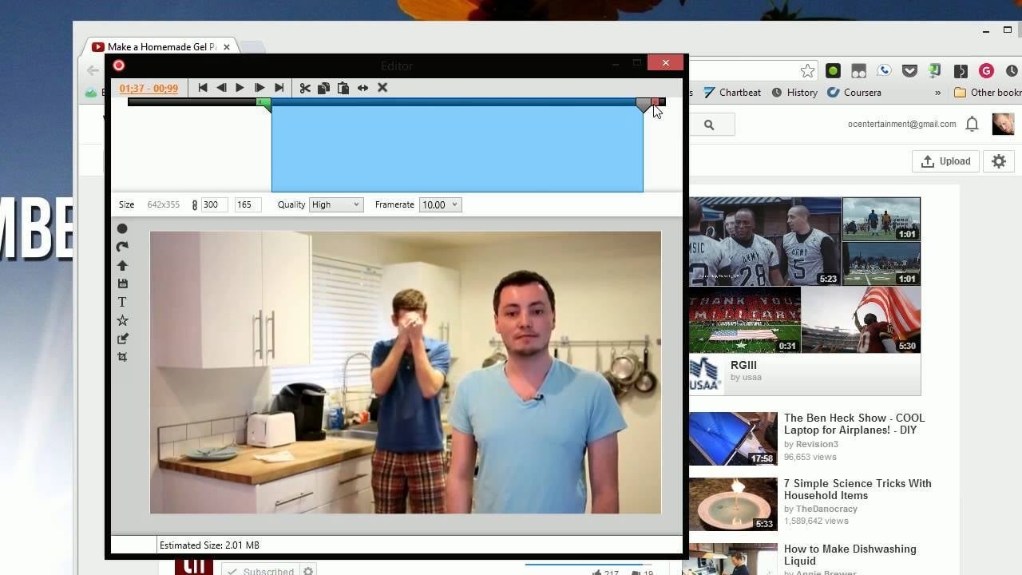The image size is (1022, 575).
Task: Click the crop tool icon
Action: [x=122, y=357]
